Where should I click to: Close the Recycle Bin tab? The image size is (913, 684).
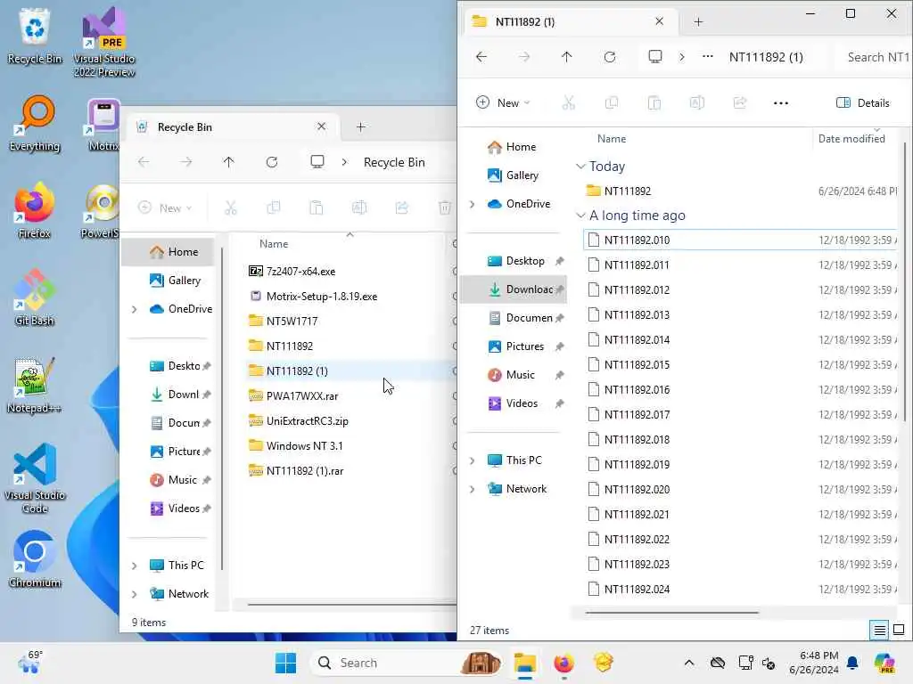coord(321,126)
